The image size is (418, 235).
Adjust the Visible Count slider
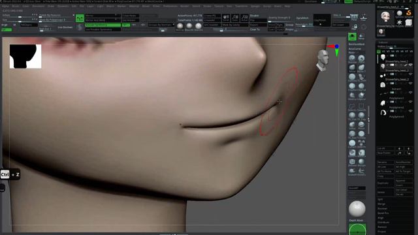[x=395, y=46]
